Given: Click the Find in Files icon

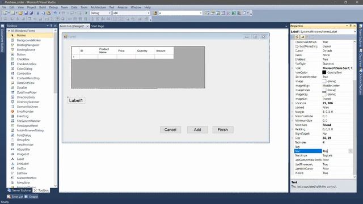Looking at the screenshot, I should (x=155, y=13).
